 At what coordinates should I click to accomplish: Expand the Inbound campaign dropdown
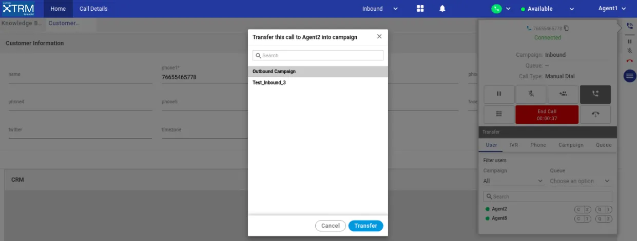pos(380,9)
